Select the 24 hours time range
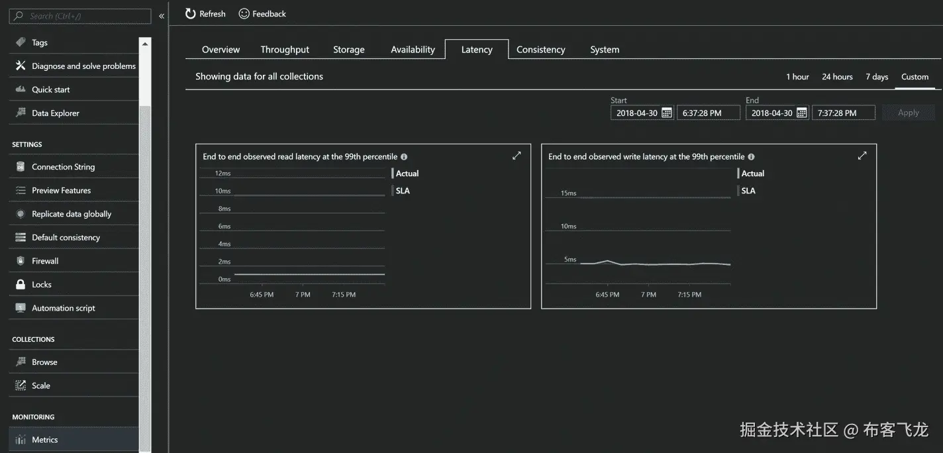This screenshot has width=943, height=453. [837, 77]
